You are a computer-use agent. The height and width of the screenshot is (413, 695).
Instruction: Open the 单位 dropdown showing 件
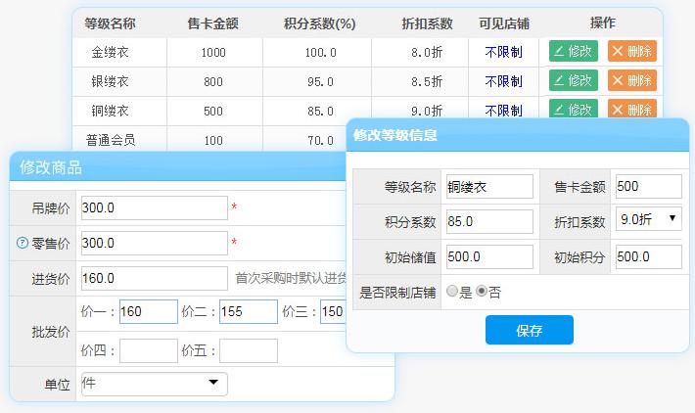[x=155, y=384]
